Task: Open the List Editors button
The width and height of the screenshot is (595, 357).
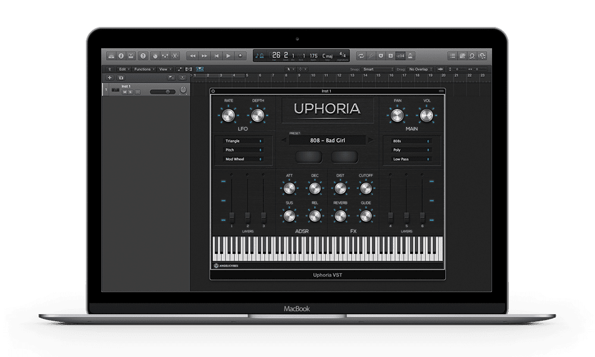Action: pos(452,56)
